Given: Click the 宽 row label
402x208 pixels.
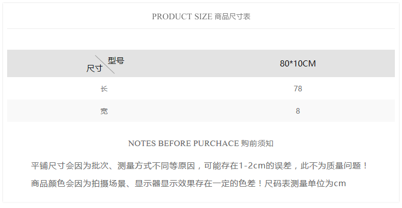Looking at the screenshot, I should [104, 111].
